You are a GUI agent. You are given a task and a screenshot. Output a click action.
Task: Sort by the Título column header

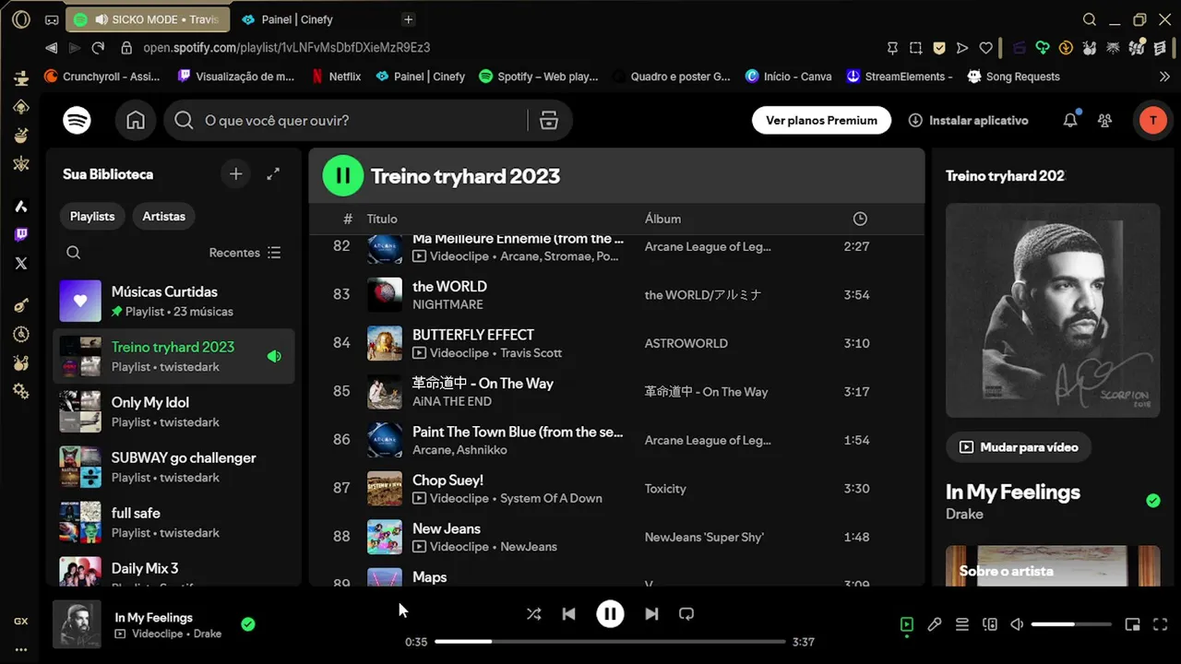click(x=382, y=219)
